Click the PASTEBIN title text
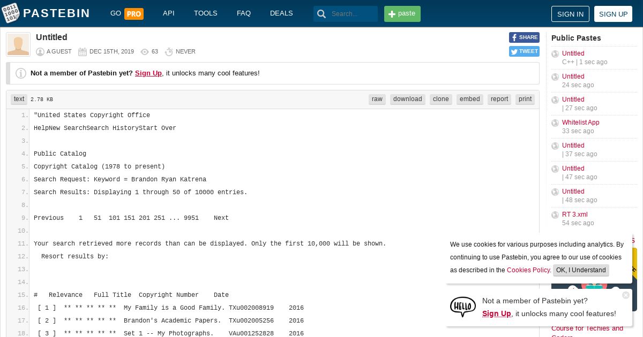The height and width of the screenshot is (337, 643). click(57, 13)
